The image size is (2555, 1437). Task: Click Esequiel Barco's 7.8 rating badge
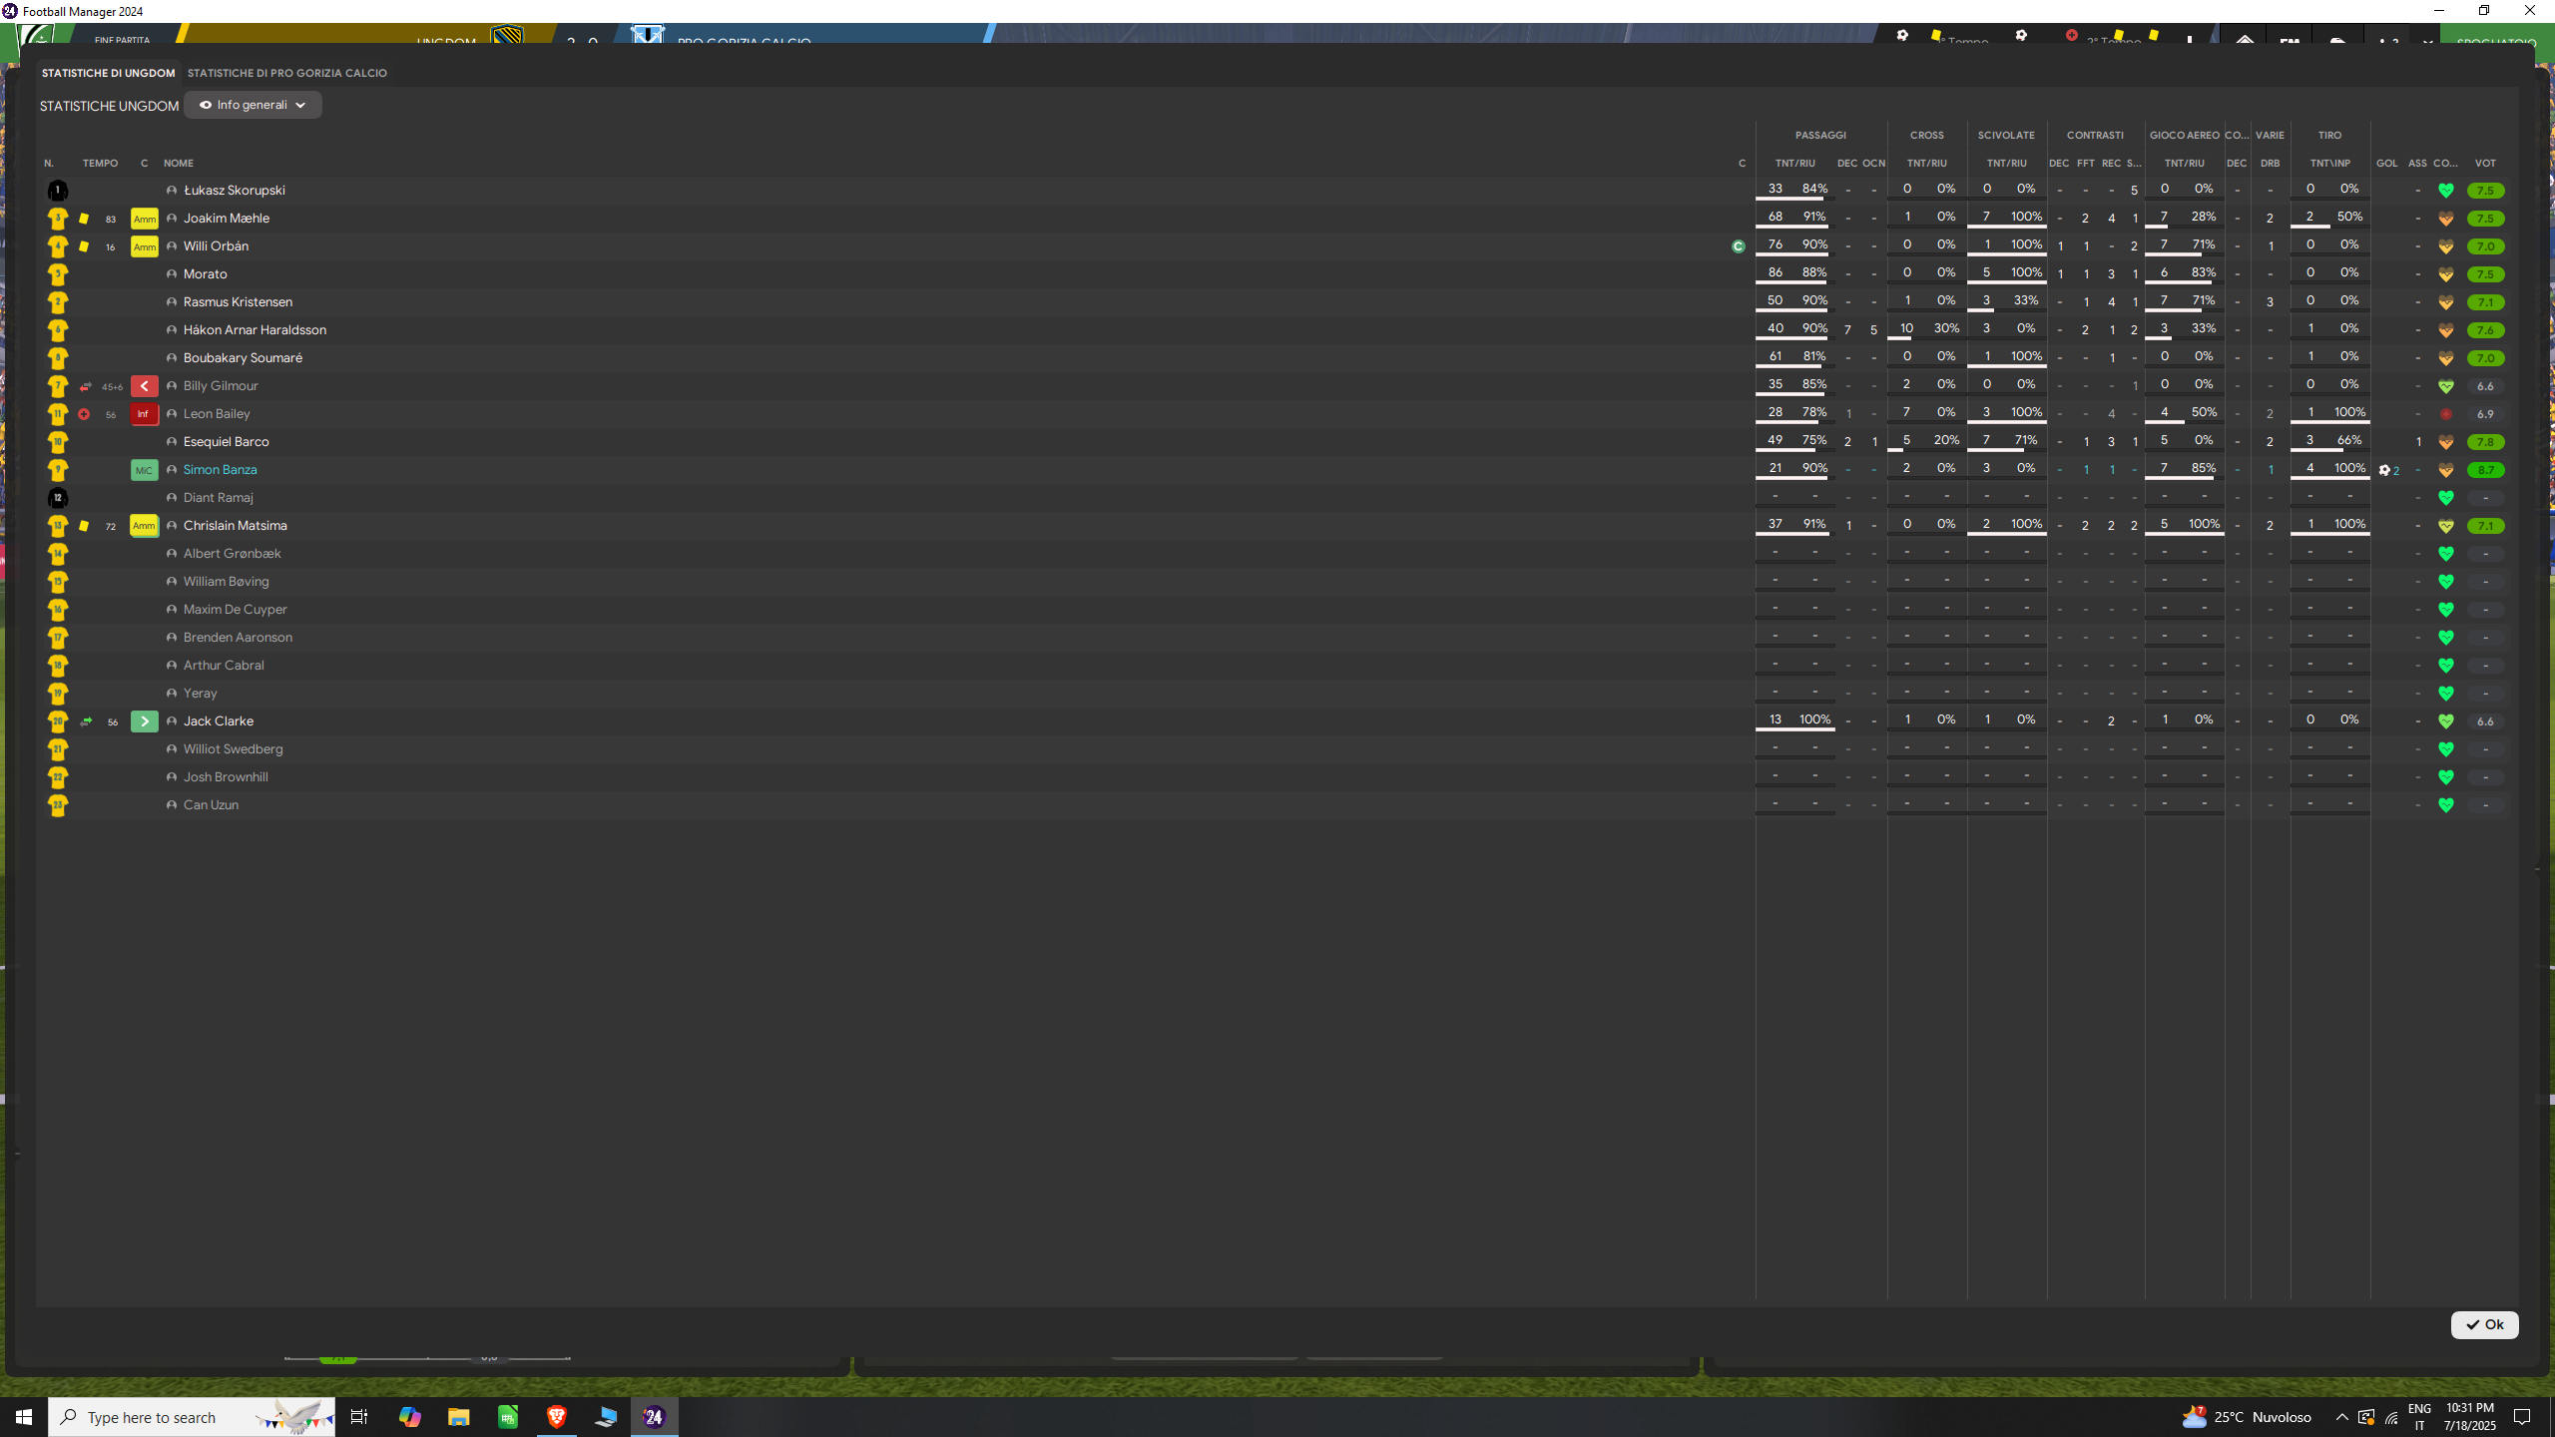[2485, 442]
